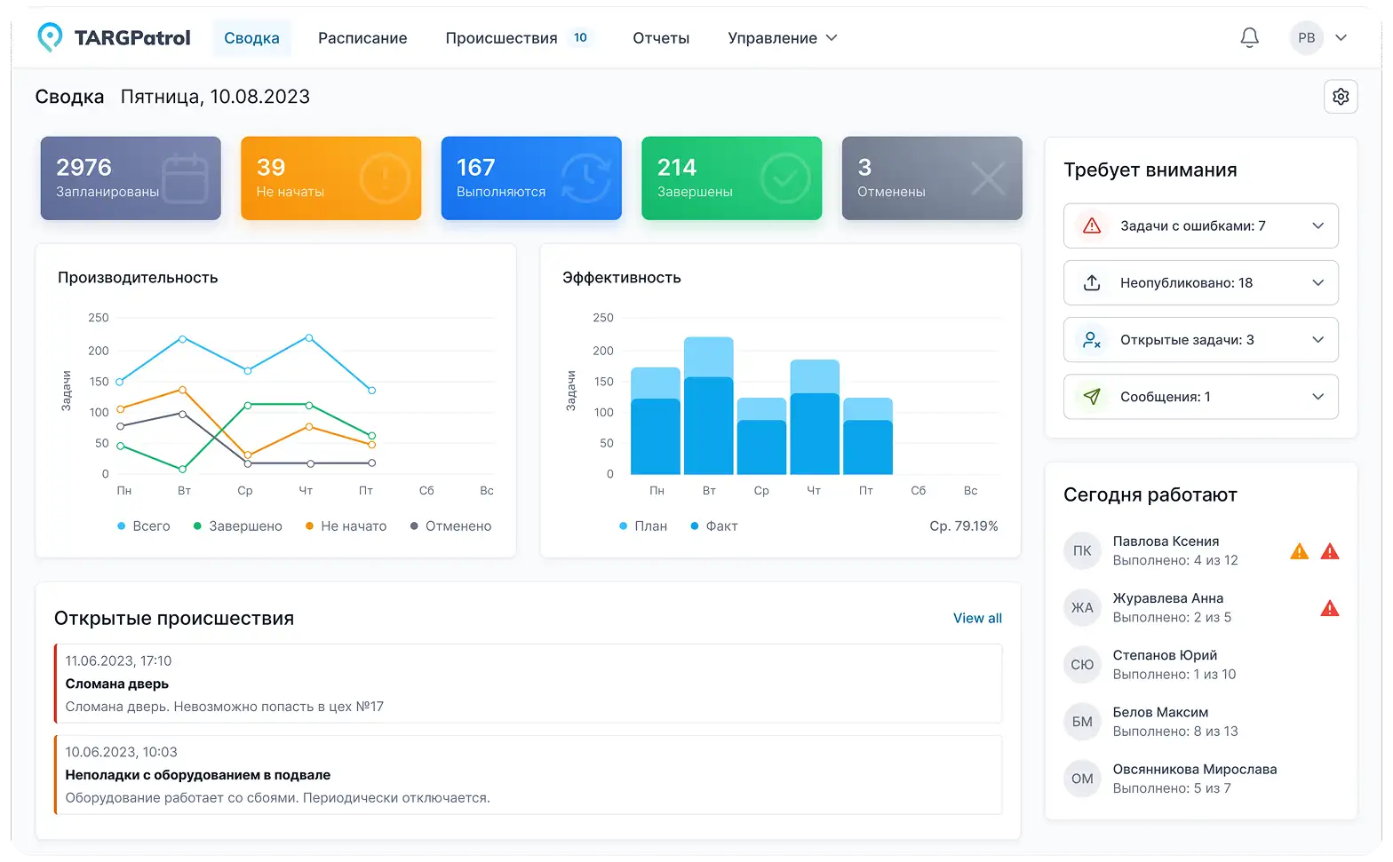Switch to the Расписание tab
This screenshot has height=862, width=1393.
point(362,38)
